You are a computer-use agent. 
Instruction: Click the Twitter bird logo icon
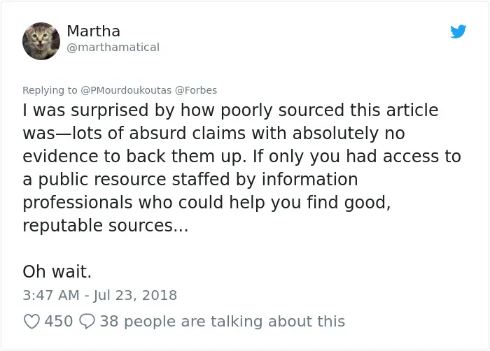pyautogui.click(x=458, y=31)
